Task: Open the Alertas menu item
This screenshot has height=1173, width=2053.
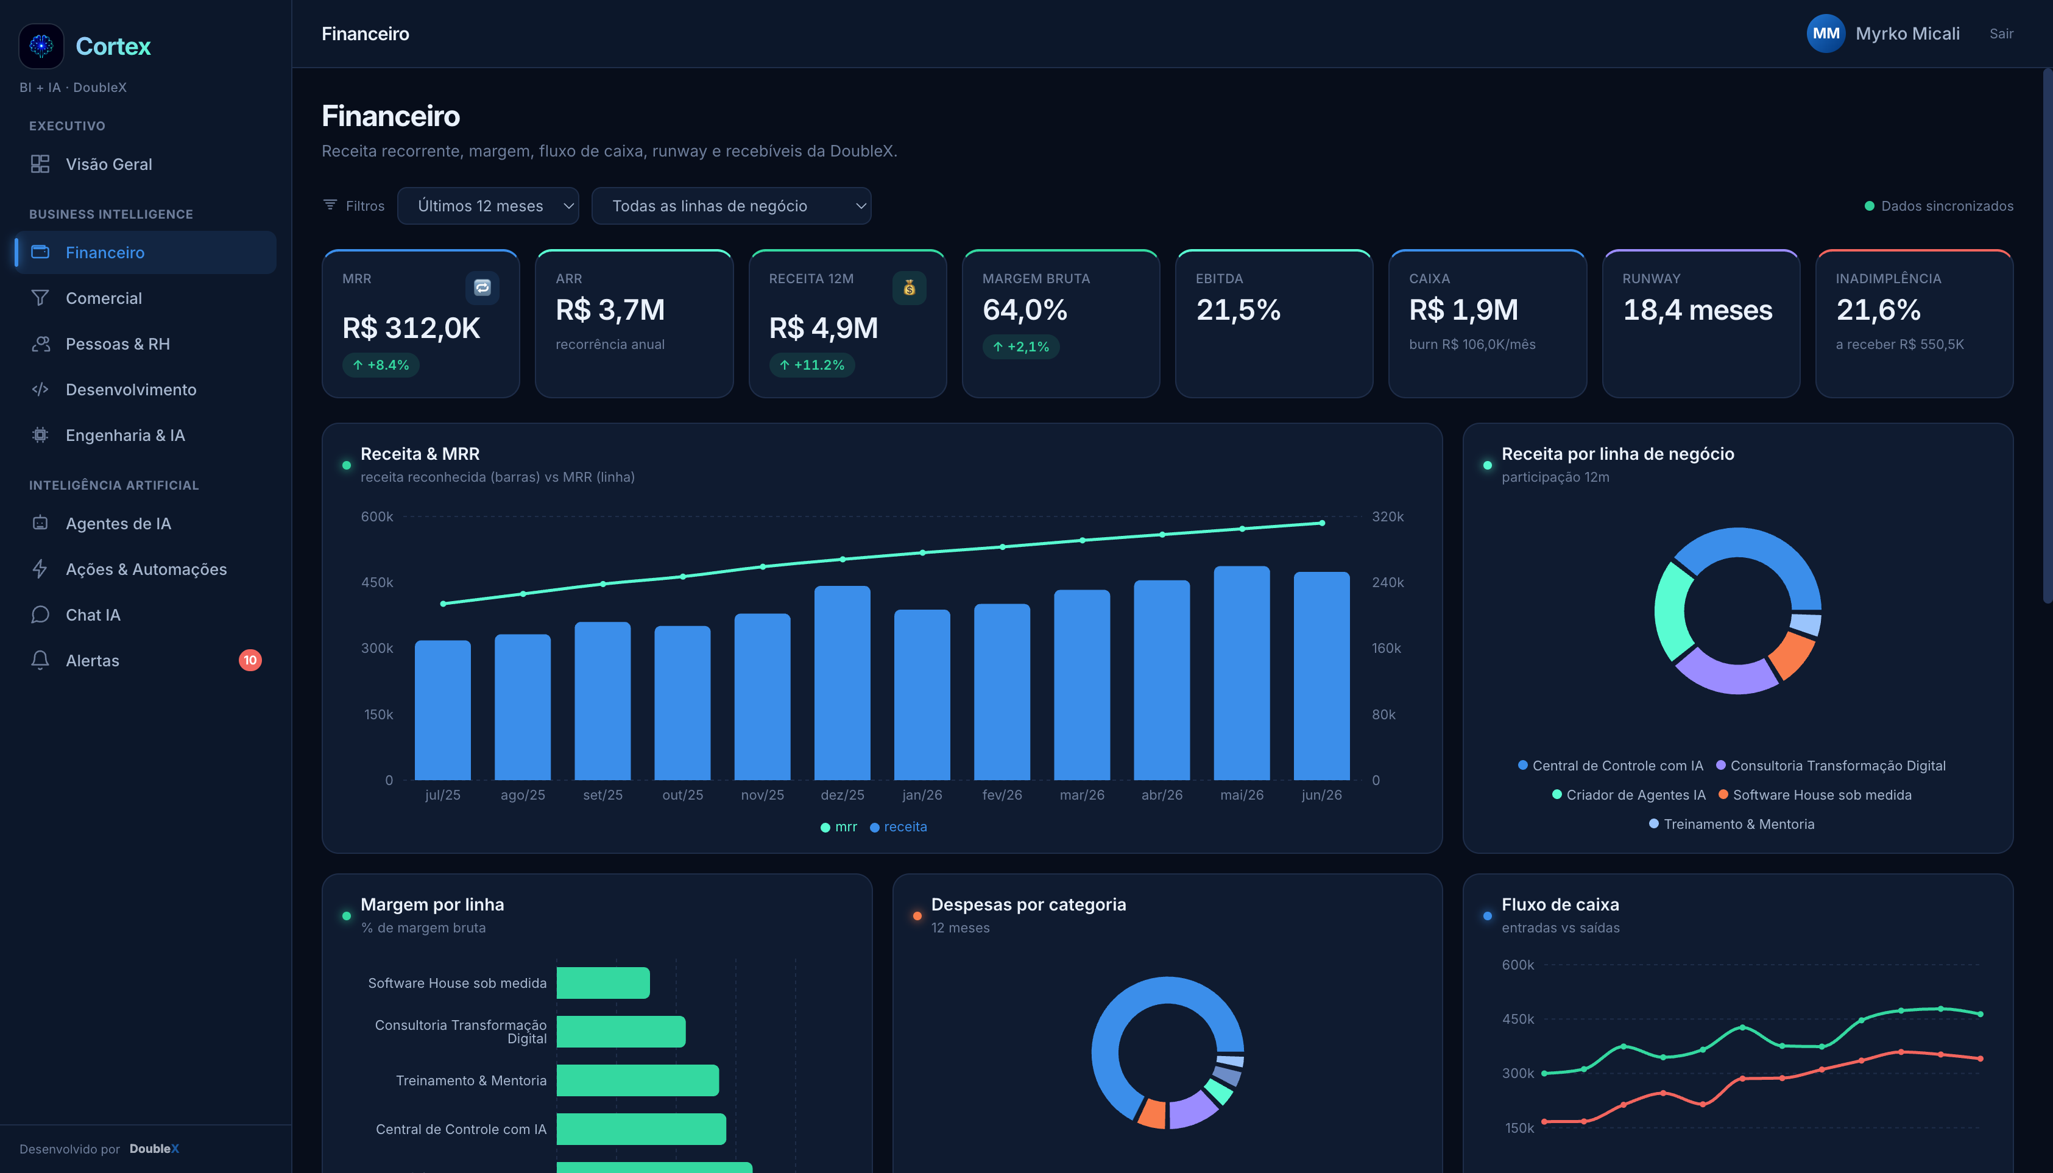Action: coord(145,661)
